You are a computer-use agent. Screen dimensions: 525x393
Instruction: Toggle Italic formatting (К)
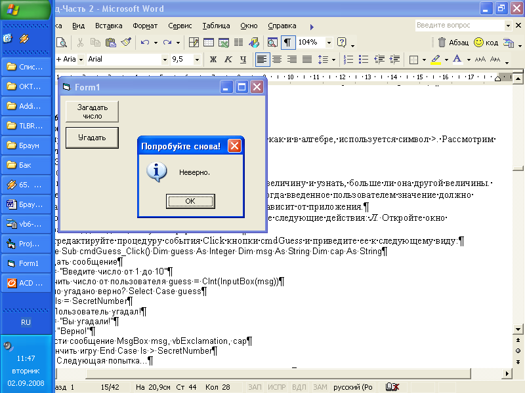tap(228, 60)
